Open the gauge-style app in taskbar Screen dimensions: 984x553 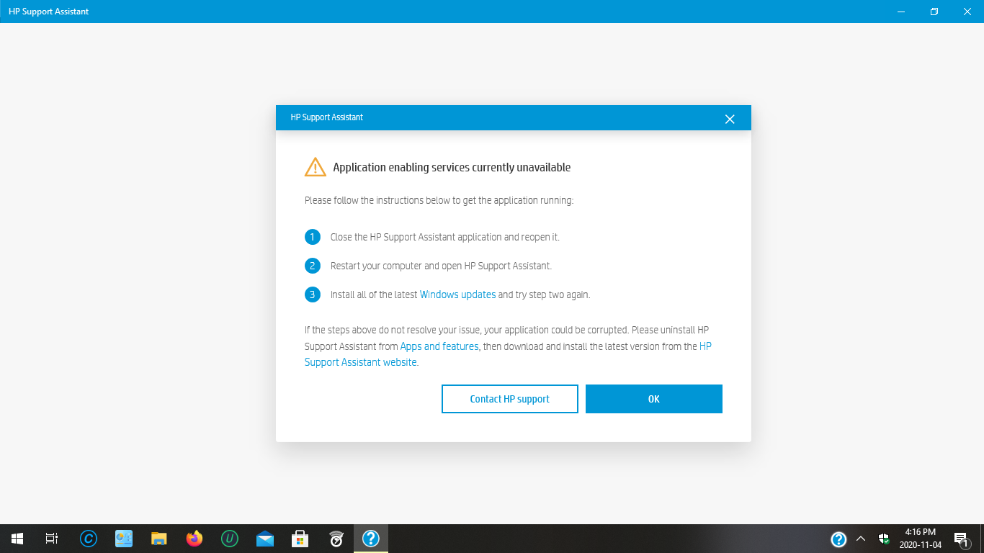pyautogui.click(x=336, y=539)
